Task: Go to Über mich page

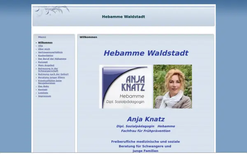Action: pos(44,49)
